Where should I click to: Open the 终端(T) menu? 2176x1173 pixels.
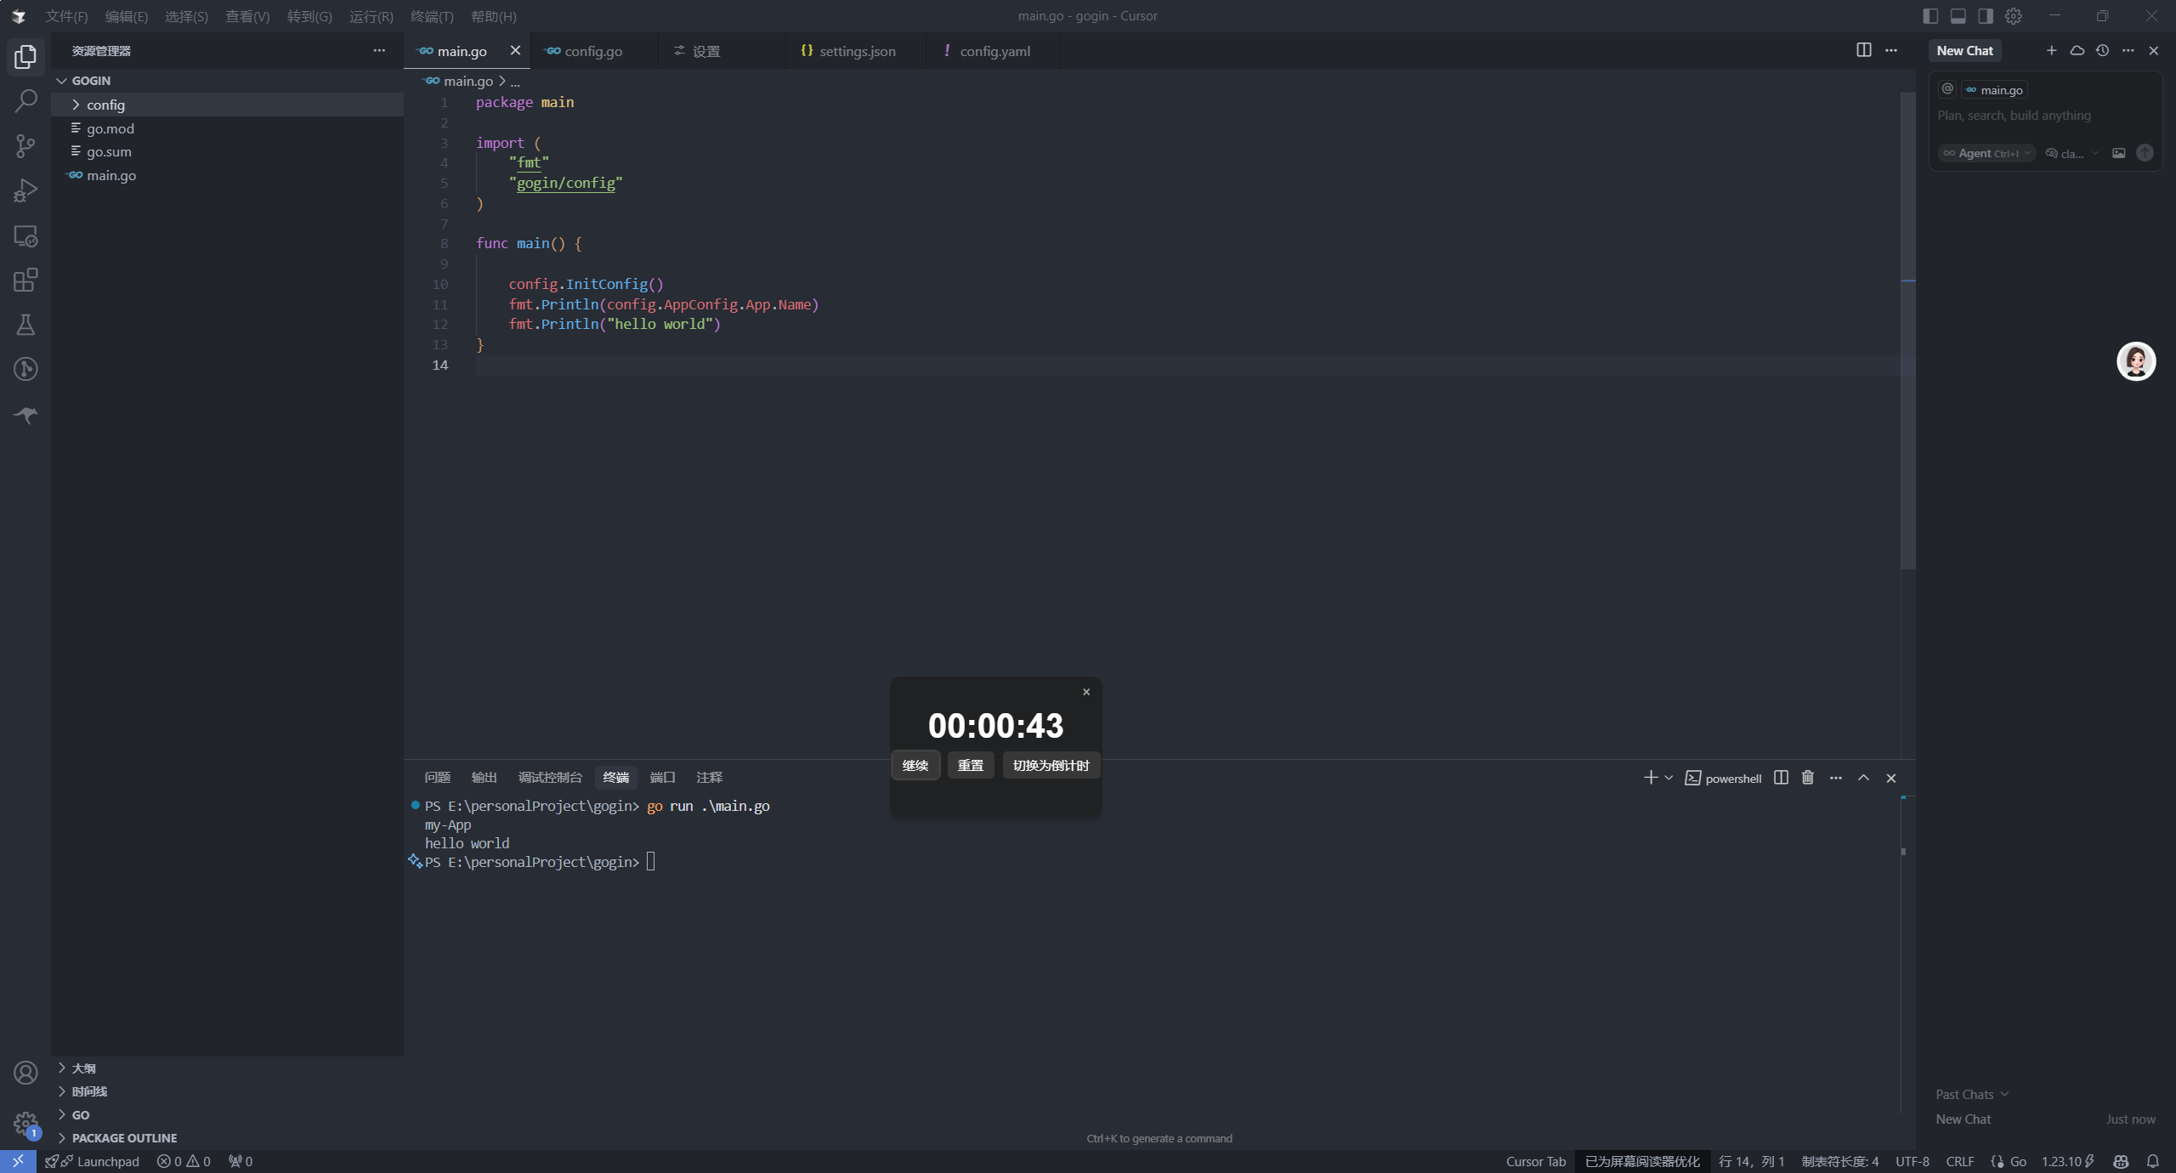point(432,16)
